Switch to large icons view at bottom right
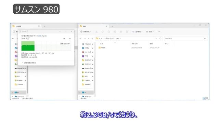This screenshot has width=219, height=123. [x=207, y=98]
